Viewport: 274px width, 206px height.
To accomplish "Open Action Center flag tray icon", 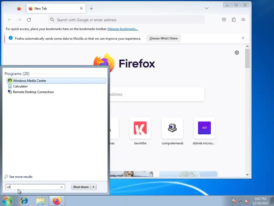I will click(234, 201).
